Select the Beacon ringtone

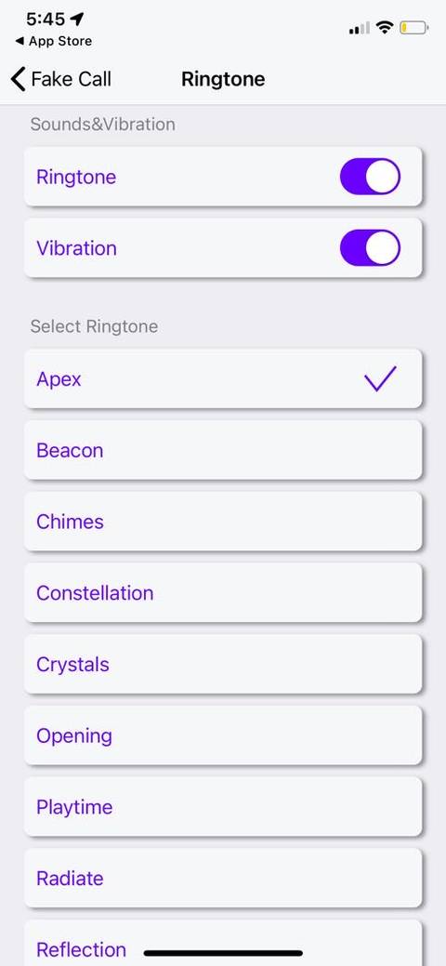tap(223, 450)
